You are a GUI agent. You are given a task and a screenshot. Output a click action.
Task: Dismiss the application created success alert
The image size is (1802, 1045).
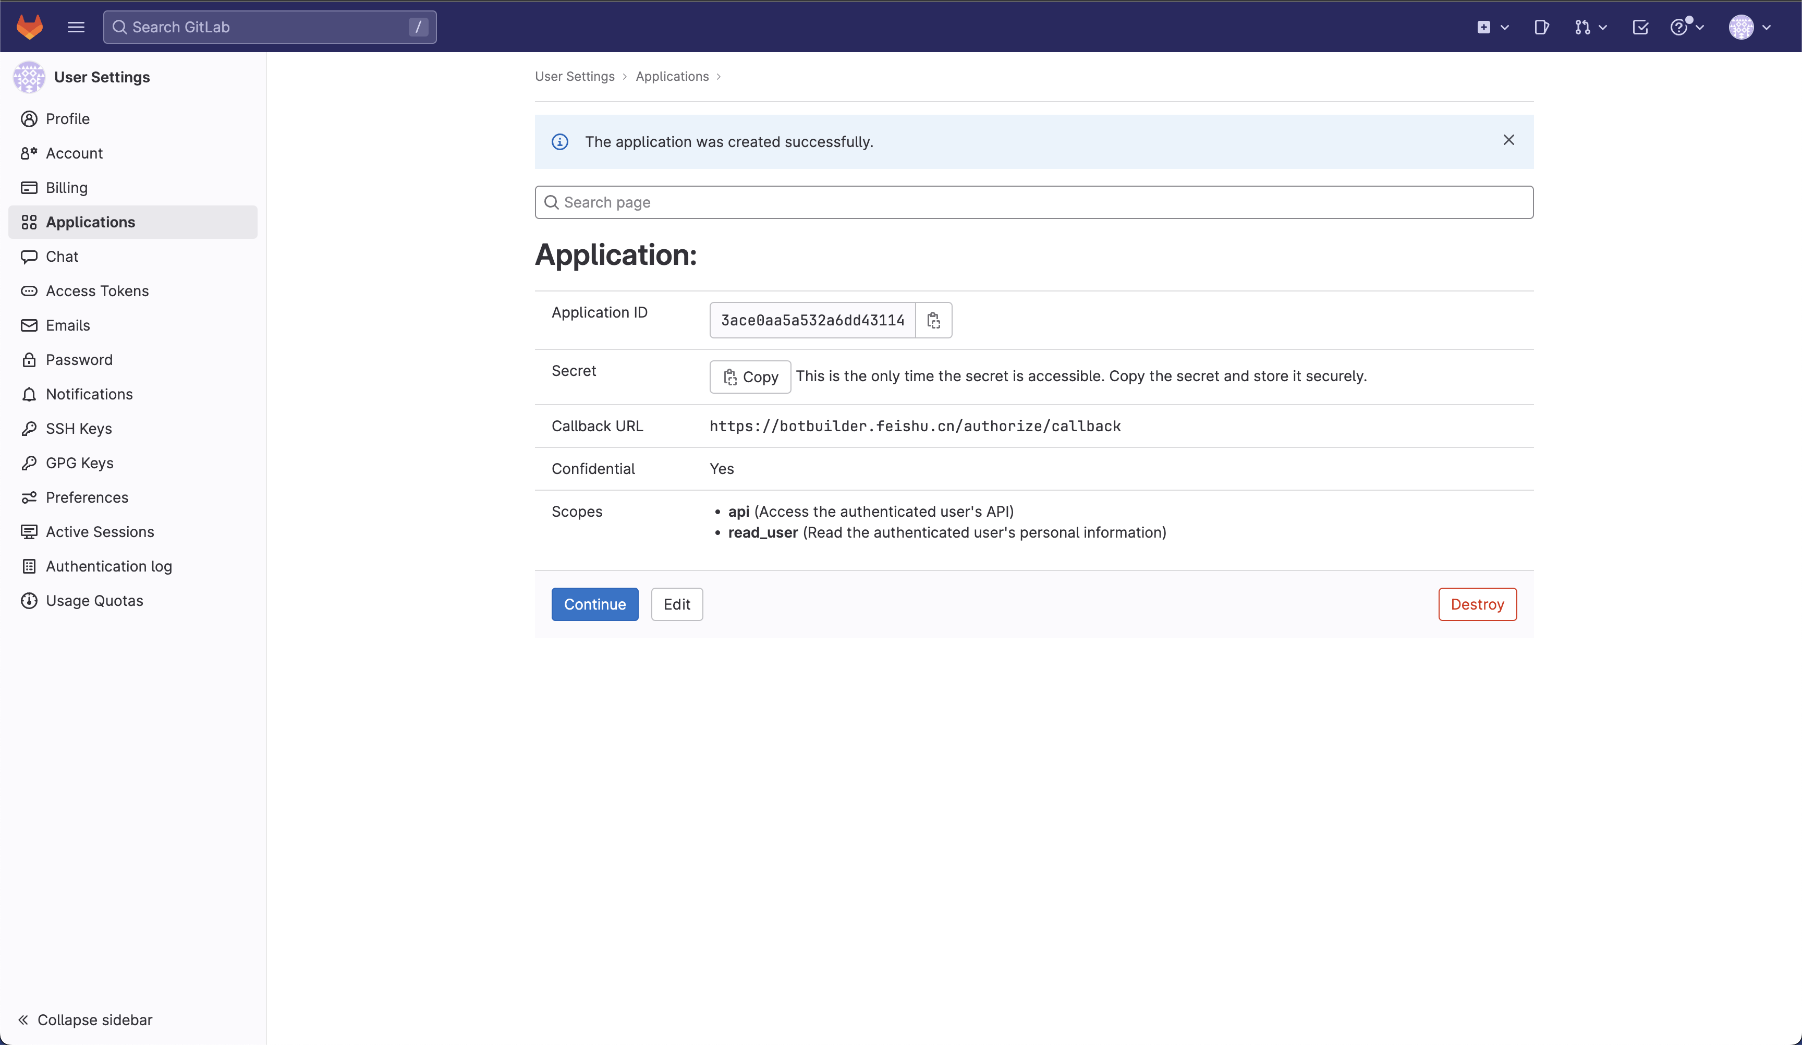[x=1509, y=140]
